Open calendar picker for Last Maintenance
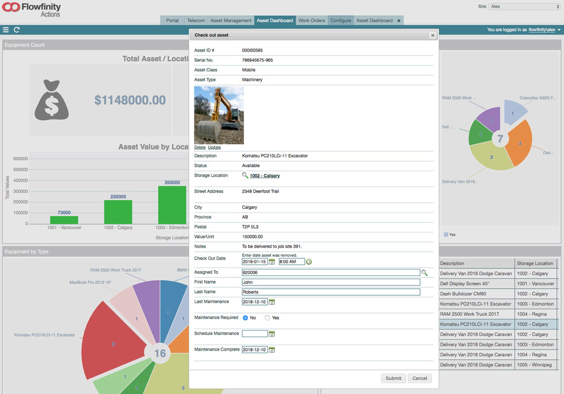Screen dimensions: 564x394 tap(272, 302)
